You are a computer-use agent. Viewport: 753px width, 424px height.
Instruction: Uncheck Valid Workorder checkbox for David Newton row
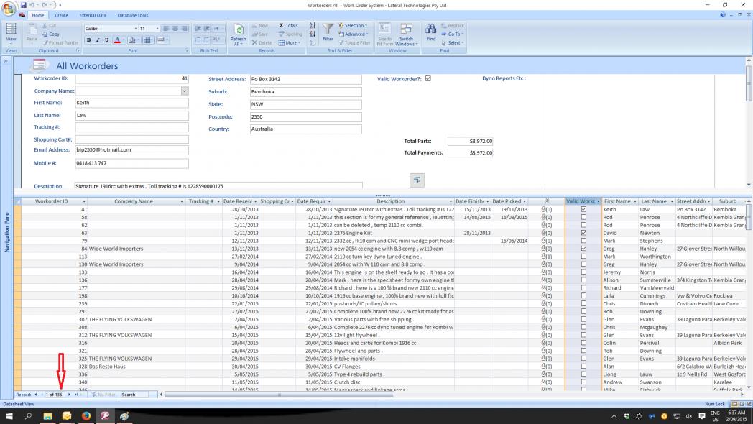[583, 233]
